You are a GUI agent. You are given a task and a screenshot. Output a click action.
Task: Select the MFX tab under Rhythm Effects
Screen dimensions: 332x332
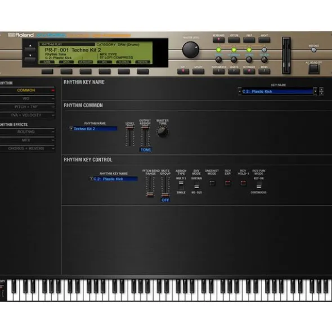27,140
